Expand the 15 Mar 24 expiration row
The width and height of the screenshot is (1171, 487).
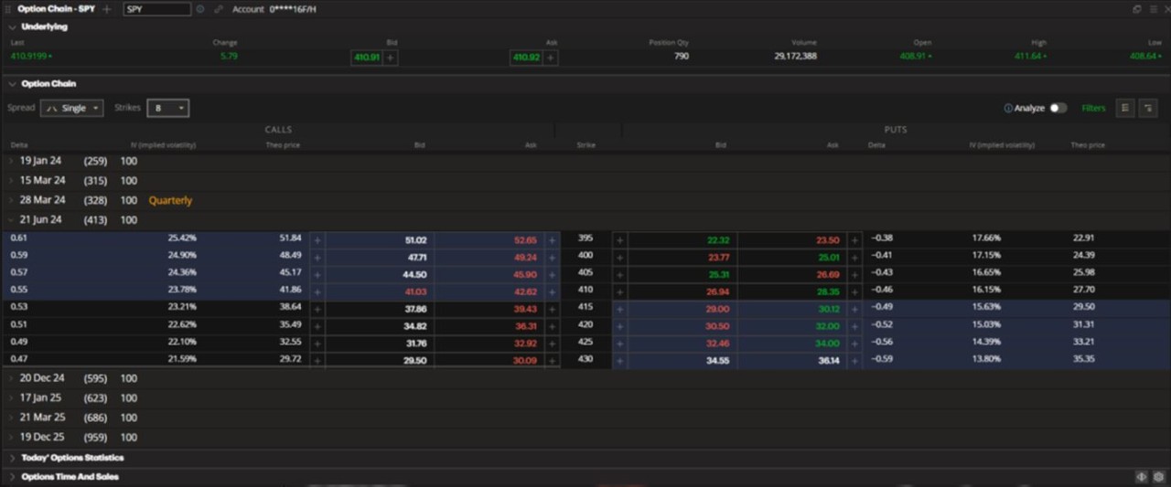point(12,180)
